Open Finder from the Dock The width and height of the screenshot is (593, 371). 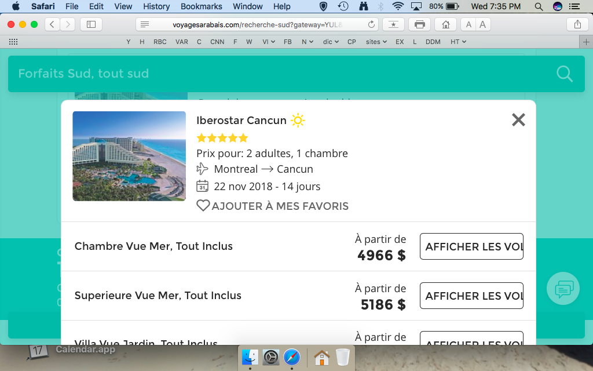pos(250,357)
